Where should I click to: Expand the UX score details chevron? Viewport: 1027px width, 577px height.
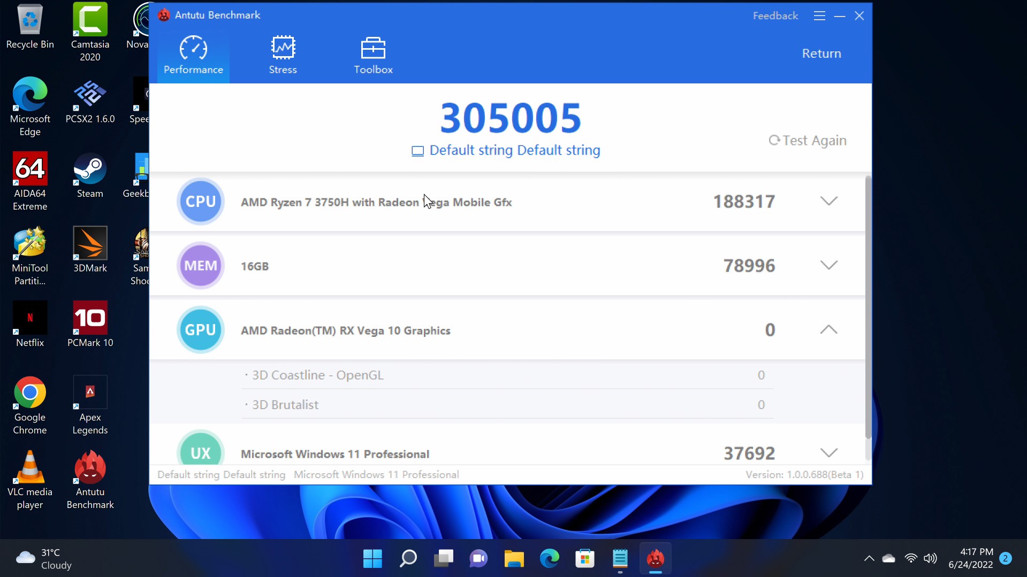[828, 453]
